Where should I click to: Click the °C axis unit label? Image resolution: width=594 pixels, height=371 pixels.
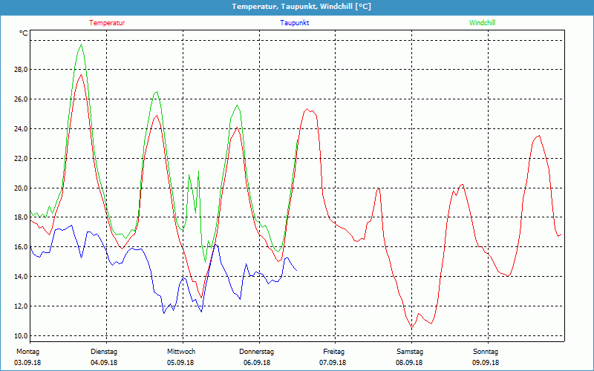(24, 33)
